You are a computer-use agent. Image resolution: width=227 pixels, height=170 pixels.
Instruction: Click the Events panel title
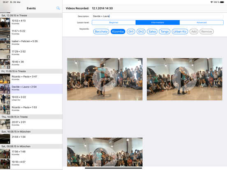tap(31, 8)
